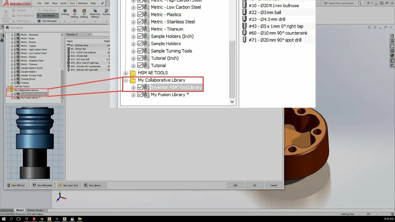Expand the Metric - Brass tree node
The height and width of the screenshot is (222, 395).
coord(12,39)
